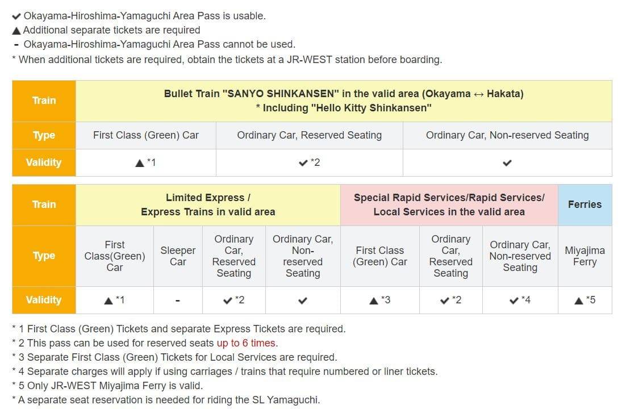Click the Shinkansen 'First Class (Green) Car' cell
The image size is (626, 409).
146,135
